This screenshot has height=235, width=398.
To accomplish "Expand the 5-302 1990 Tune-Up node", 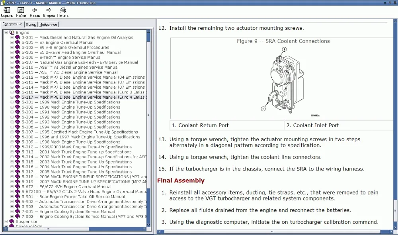I will (12, 107).
